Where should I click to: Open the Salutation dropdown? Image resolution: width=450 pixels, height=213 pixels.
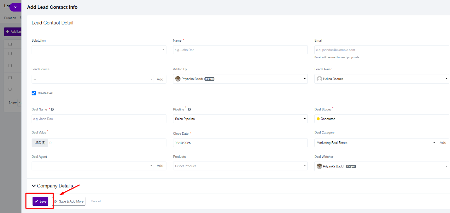click(x=99, y=50)
